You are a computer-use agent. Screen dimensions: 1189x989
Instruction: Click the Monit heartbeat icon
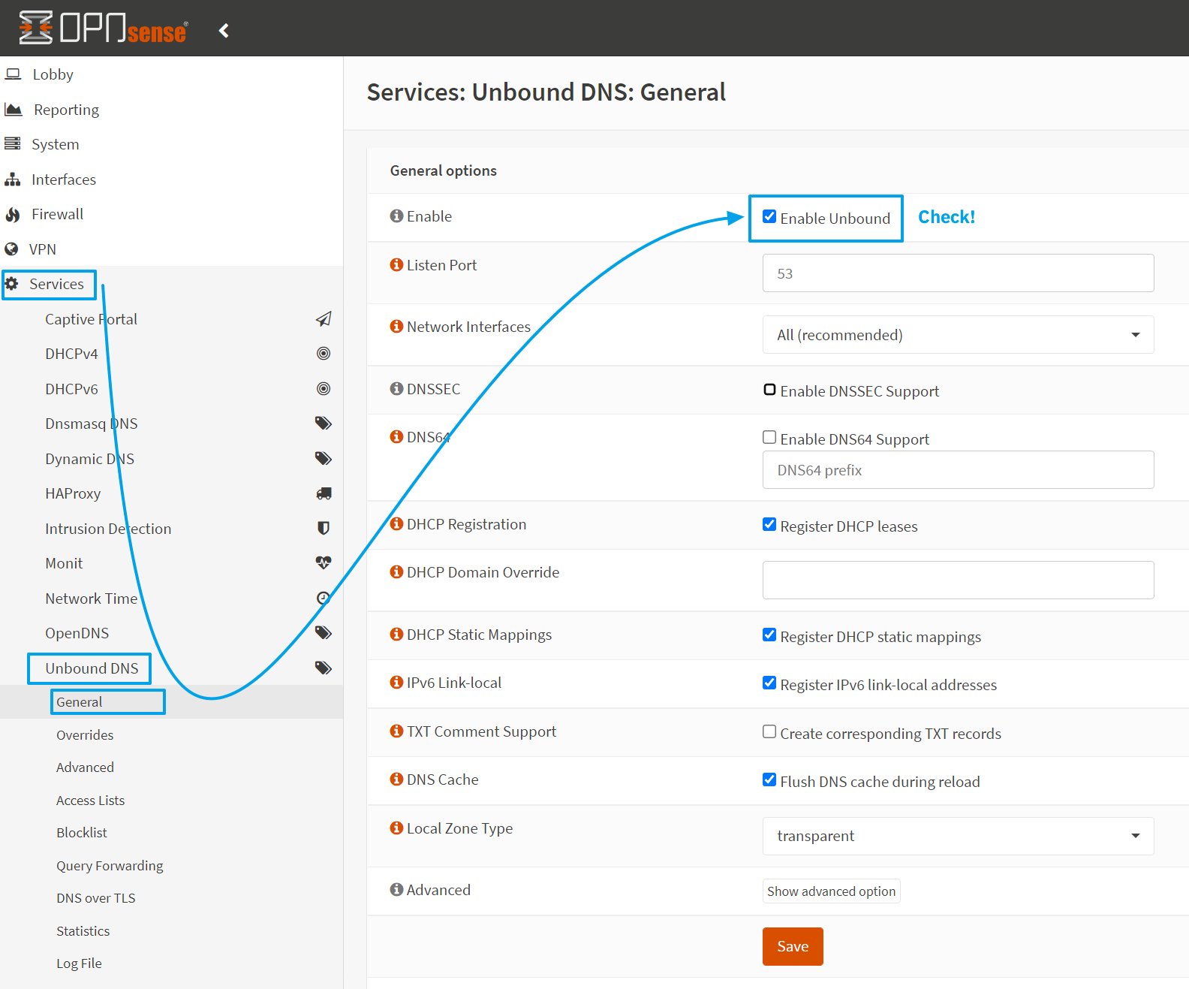(324, 562)
